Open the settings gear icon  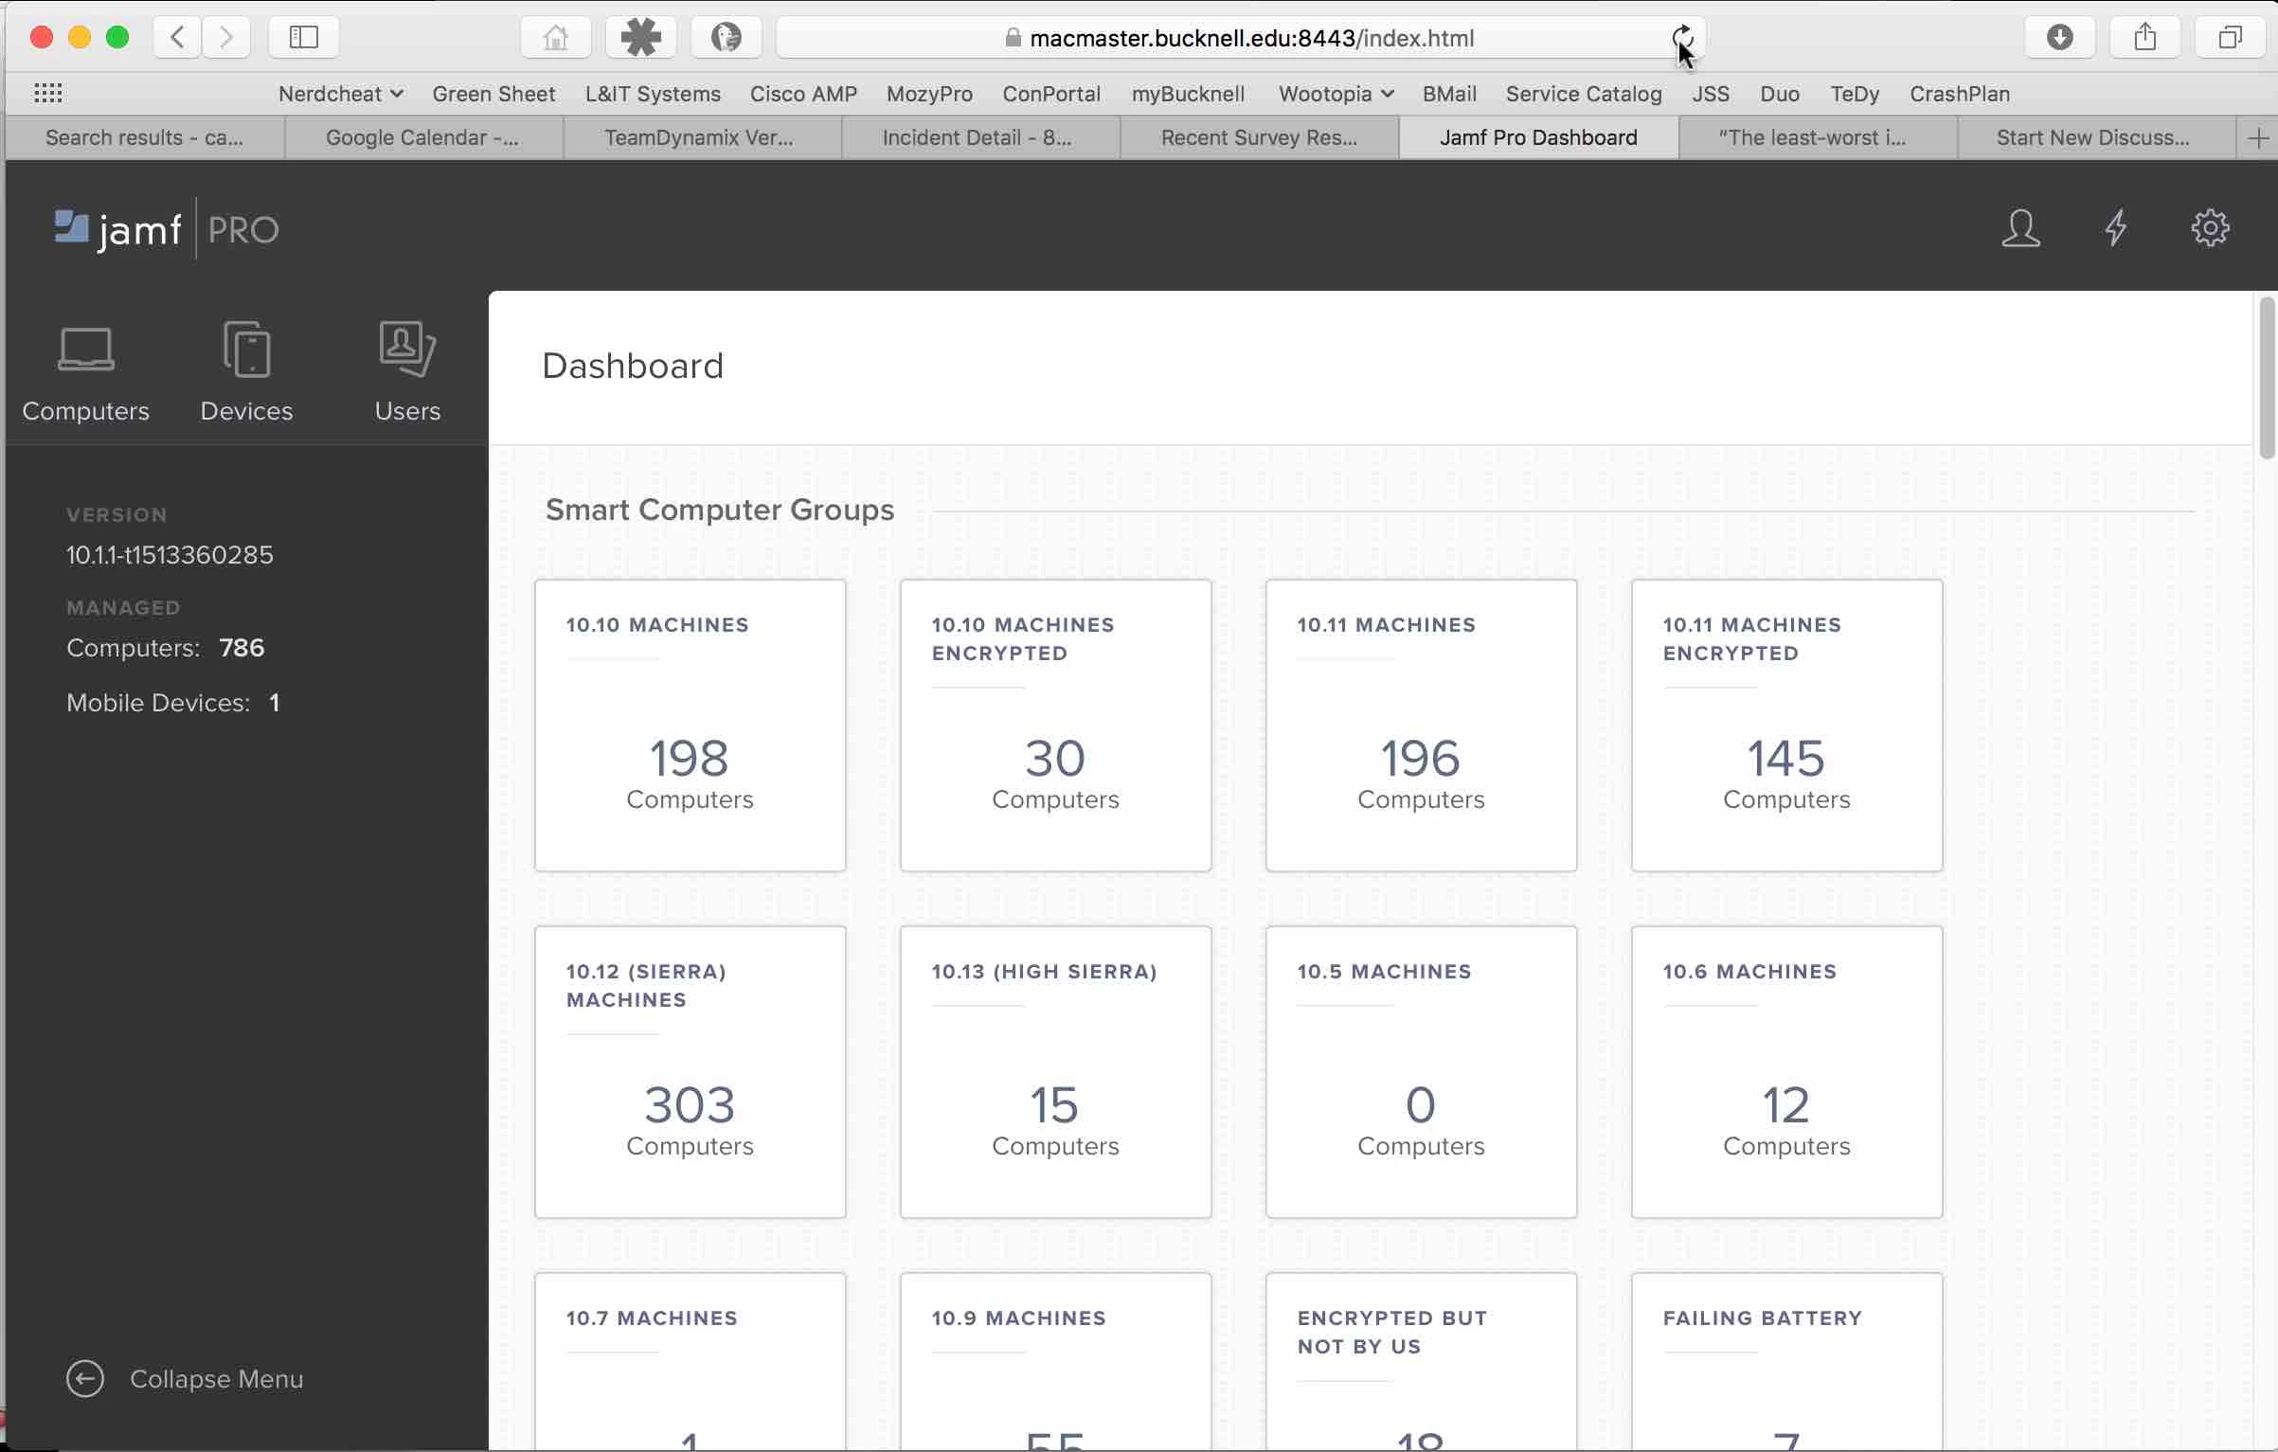point(2210,229)
